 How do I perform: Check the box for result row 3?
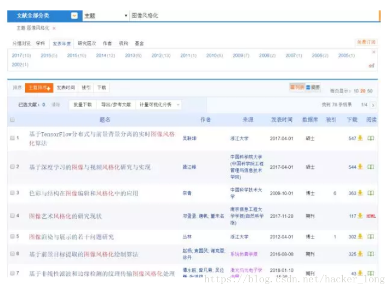coord(12,192)
